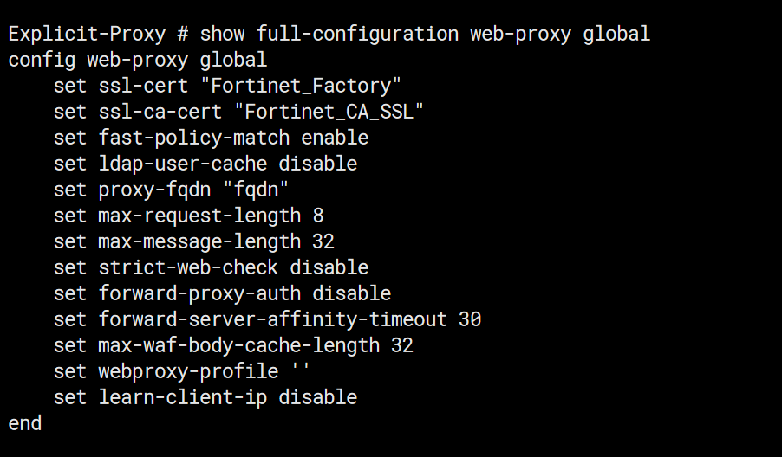Click the "max-message-length" setting name
Screen dimensions: 782x457
click(199, 241)
